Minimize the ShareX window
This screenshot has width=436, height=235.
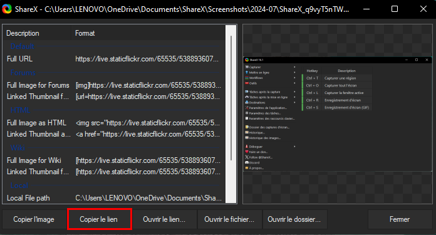pos(366,9)
